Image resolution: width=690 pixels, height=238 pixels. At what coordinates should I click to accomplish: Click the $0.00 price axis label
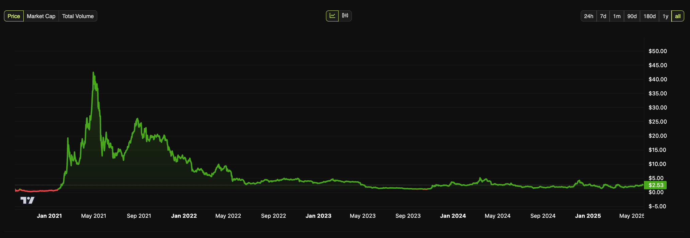point(656,192)
